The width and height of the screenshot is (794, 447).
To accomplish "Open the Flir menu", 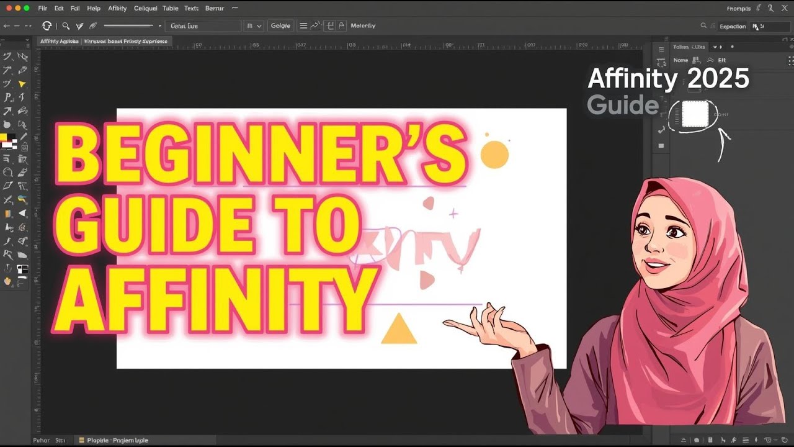I will pyautogui.click(x=42, y=8).
